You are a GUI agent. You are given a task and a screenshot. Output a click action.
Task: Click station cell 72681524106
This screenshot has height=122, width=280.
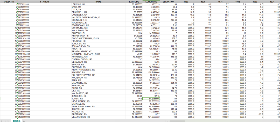pyautogui.click(x=45, y=54)
